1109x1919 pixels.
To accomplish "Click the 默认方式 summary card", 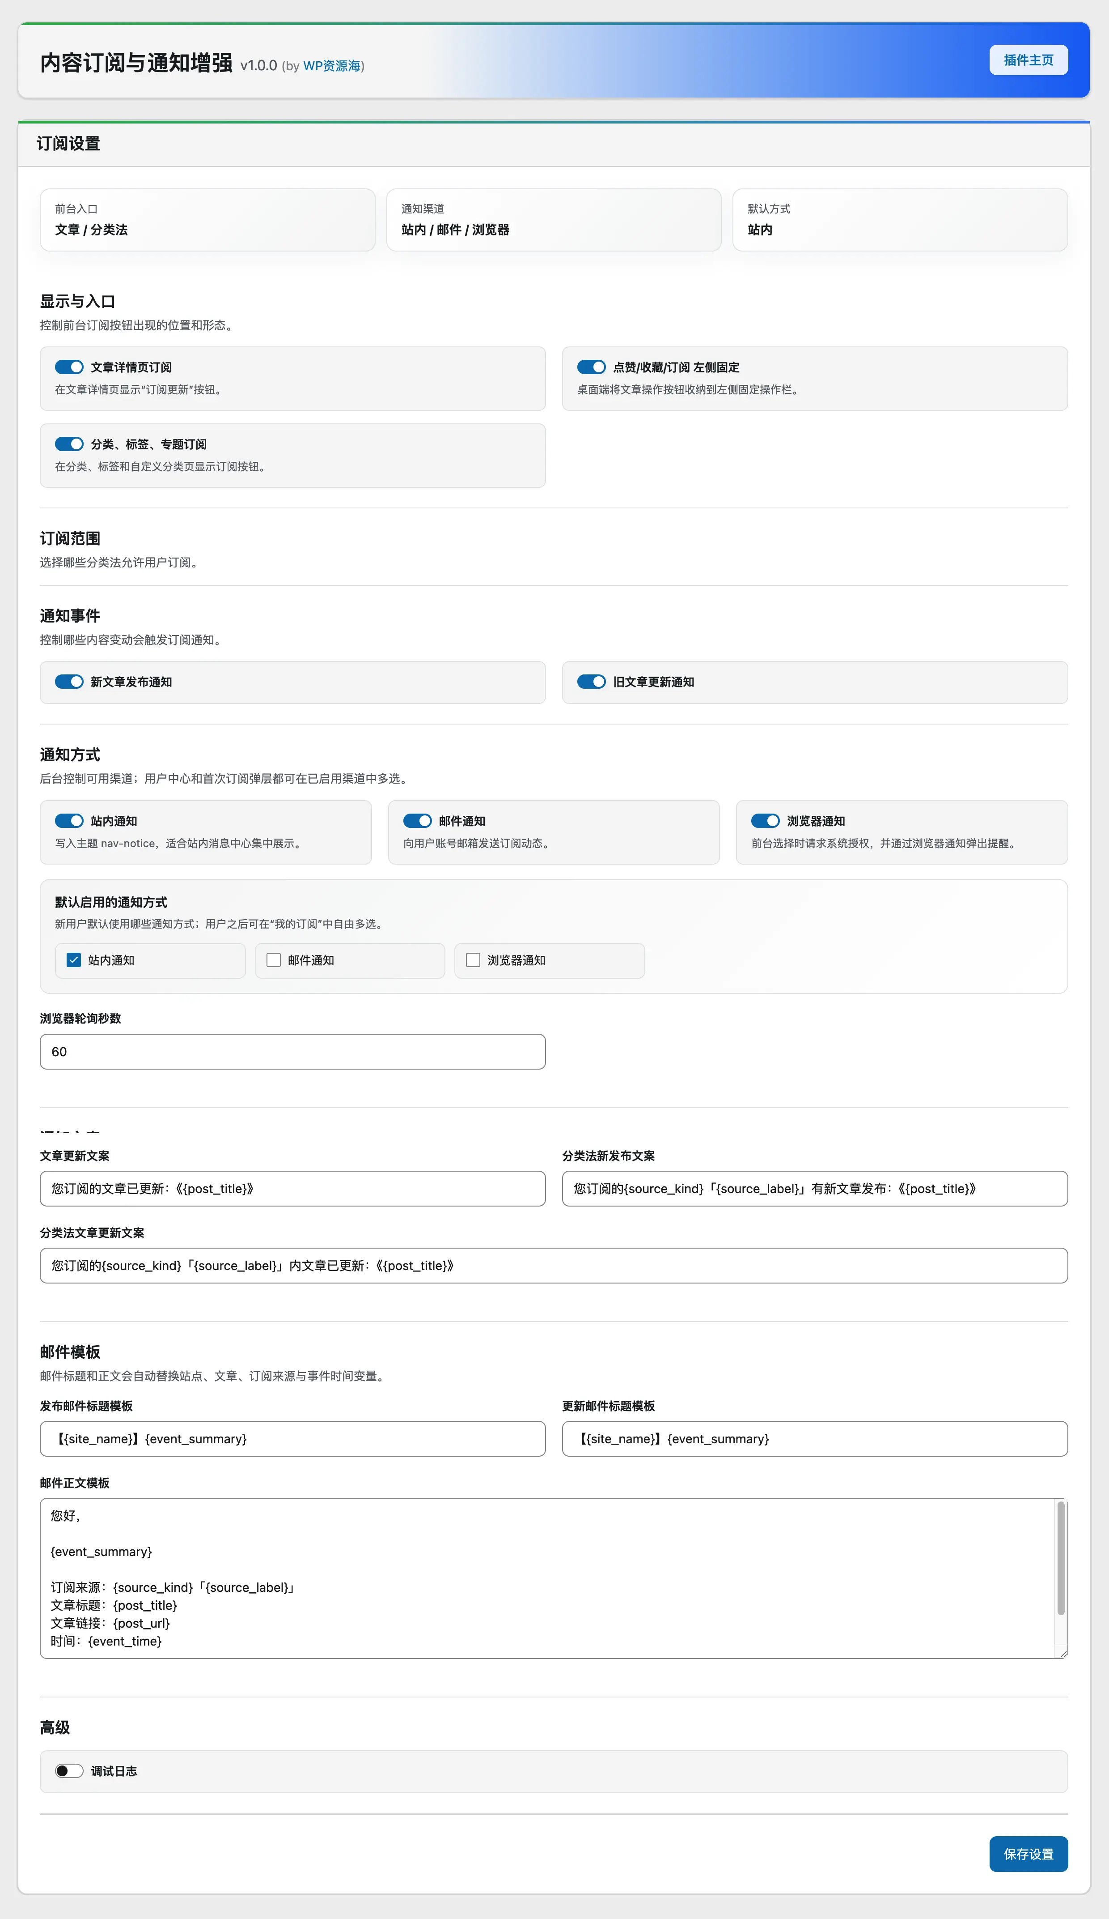I will (x=900, y=220).
